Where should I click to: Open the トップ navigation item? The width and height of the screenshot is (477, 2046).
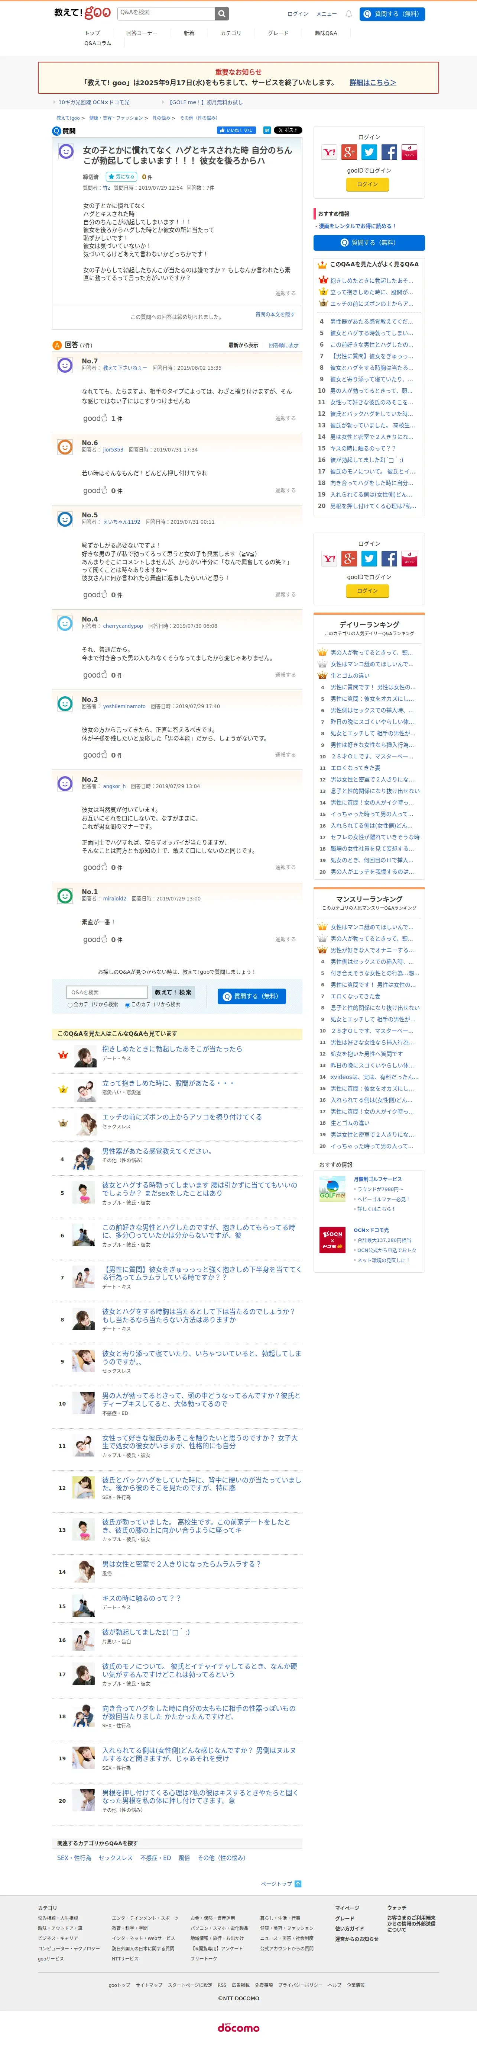[x=92, y=33]
